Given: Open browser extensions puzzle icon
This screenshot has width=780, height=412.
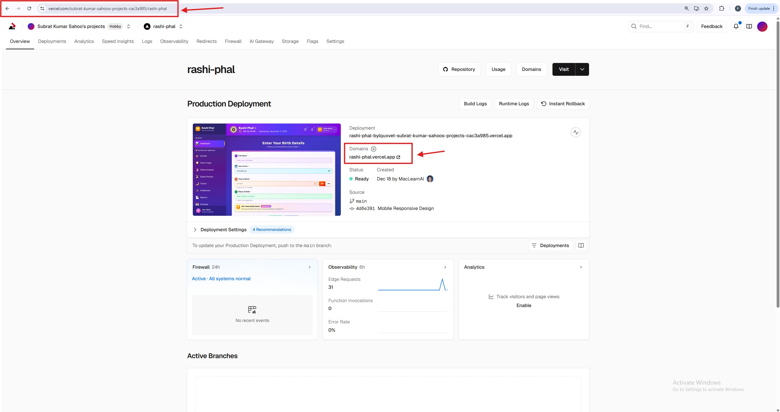Looking at the screenshot, I should [722, 9].
